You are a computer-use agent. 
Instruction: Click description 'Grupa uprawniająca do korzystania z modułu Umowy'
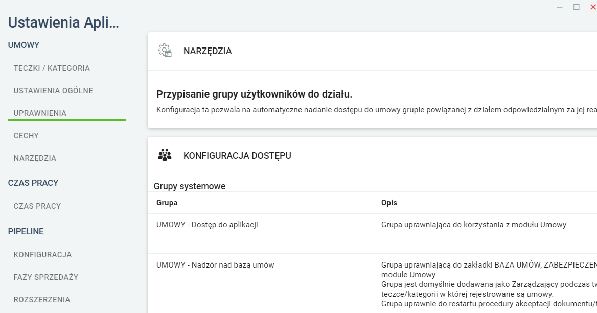coord(474,225)
